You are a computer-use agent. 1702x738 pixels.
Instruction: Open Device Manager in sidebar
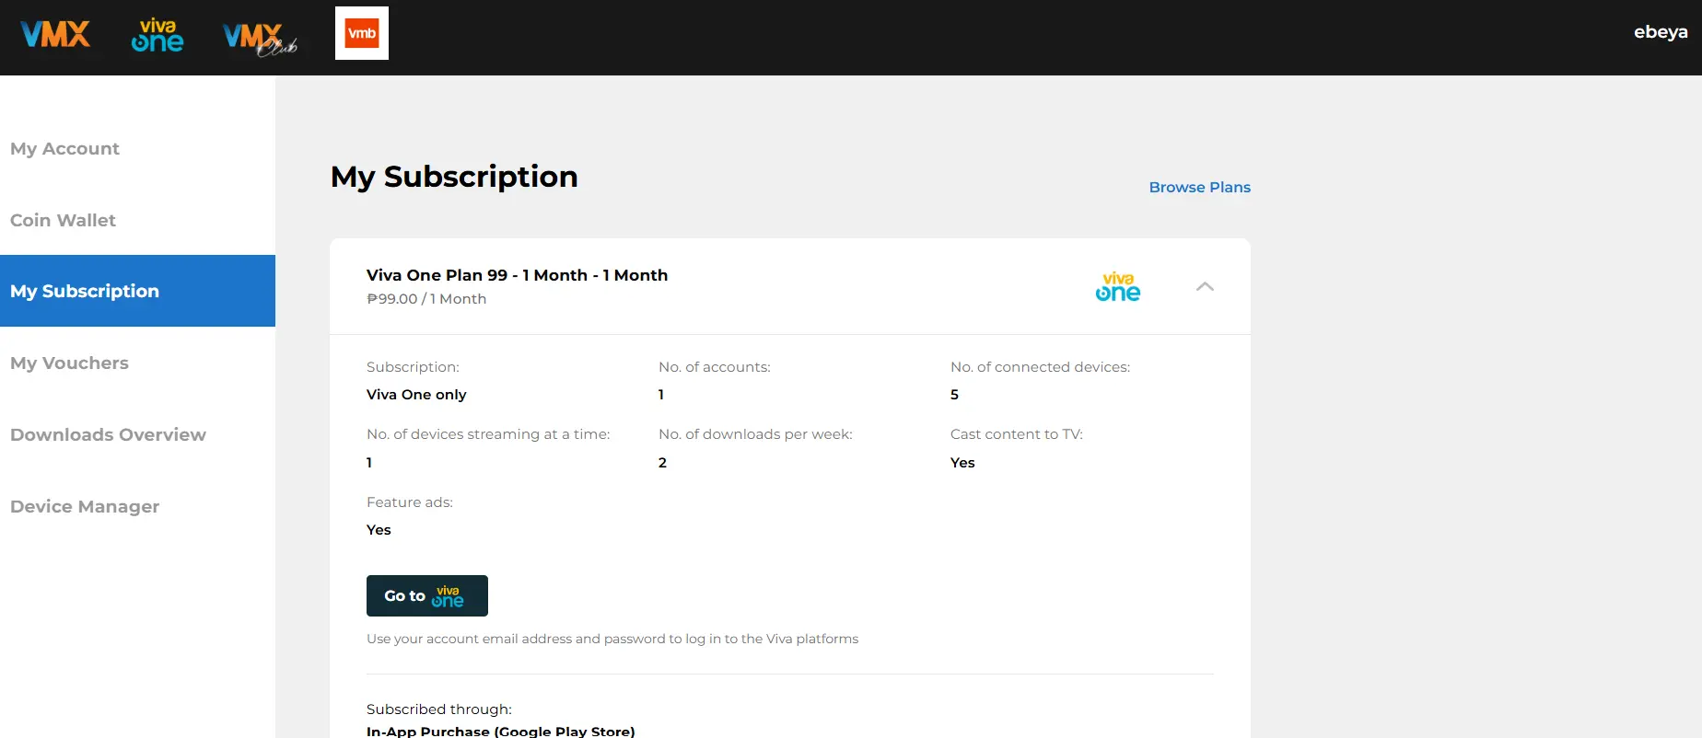pyautogui.click(x=85, y=506)
